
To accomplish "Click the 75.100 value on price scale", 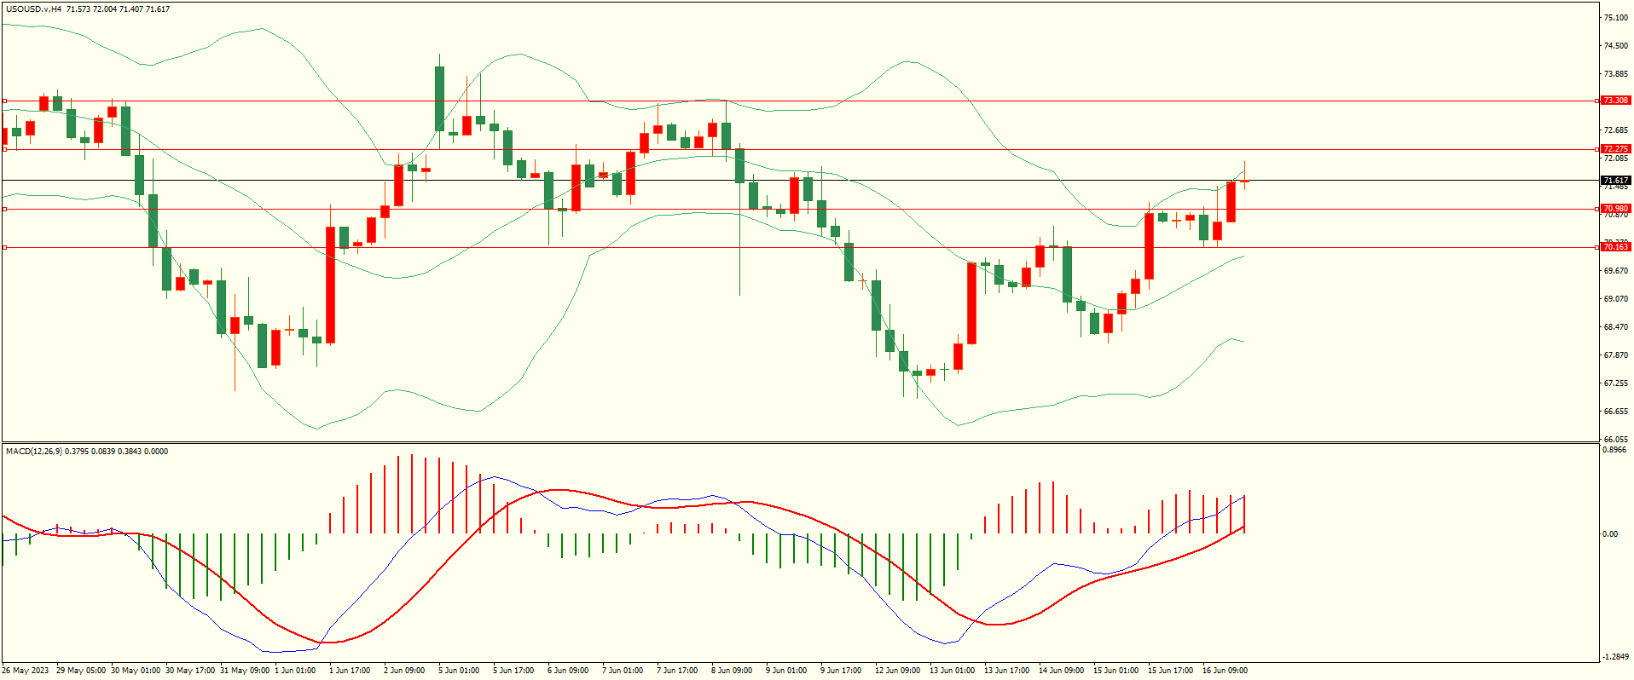I will click(1615, 18).
